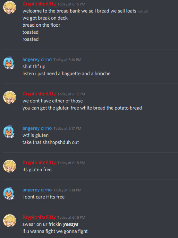Click the "(edited)" label after "we sell loafs"
Screen dimensions: 178x238
click(143, 11)
